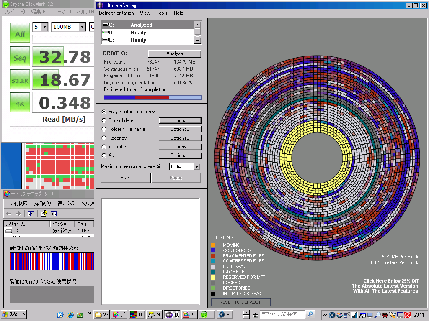Click the yellow question mark help icon
The width and height of the screenshot is (429, 321).
tap(44, 214)
